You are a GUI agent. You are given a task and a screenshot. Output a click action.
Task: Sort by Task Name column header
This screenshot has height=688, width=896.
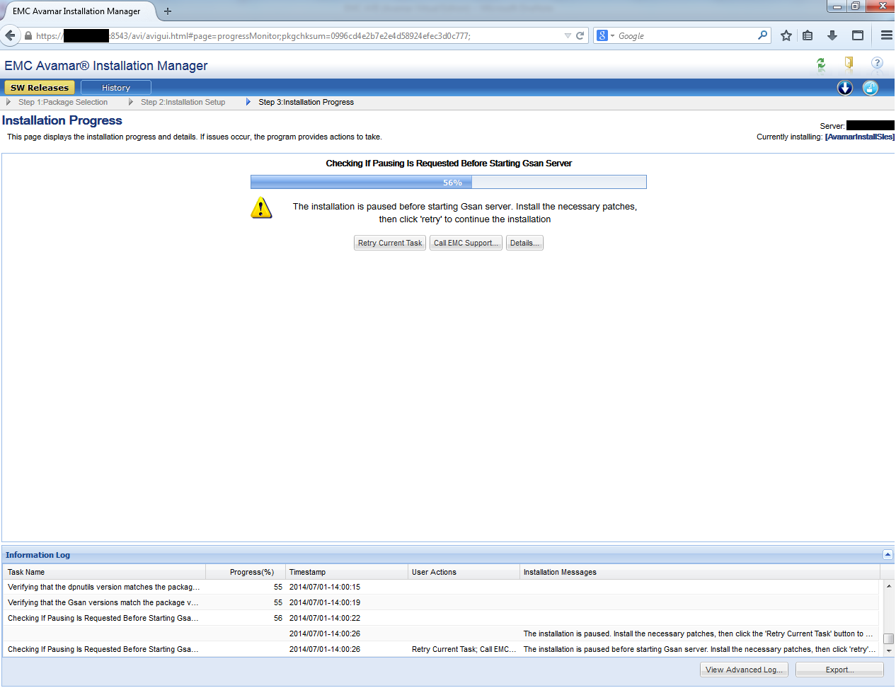(x=104, y=572)
